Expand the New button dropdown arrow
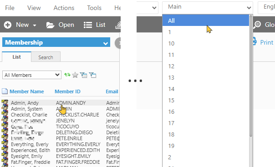The image size is (275, 167). [35, 25]
